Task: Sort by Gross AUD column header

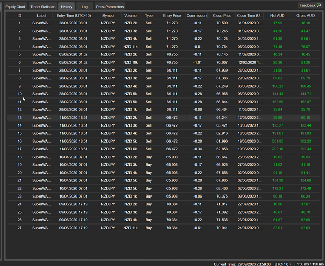Action: [306, 15]
